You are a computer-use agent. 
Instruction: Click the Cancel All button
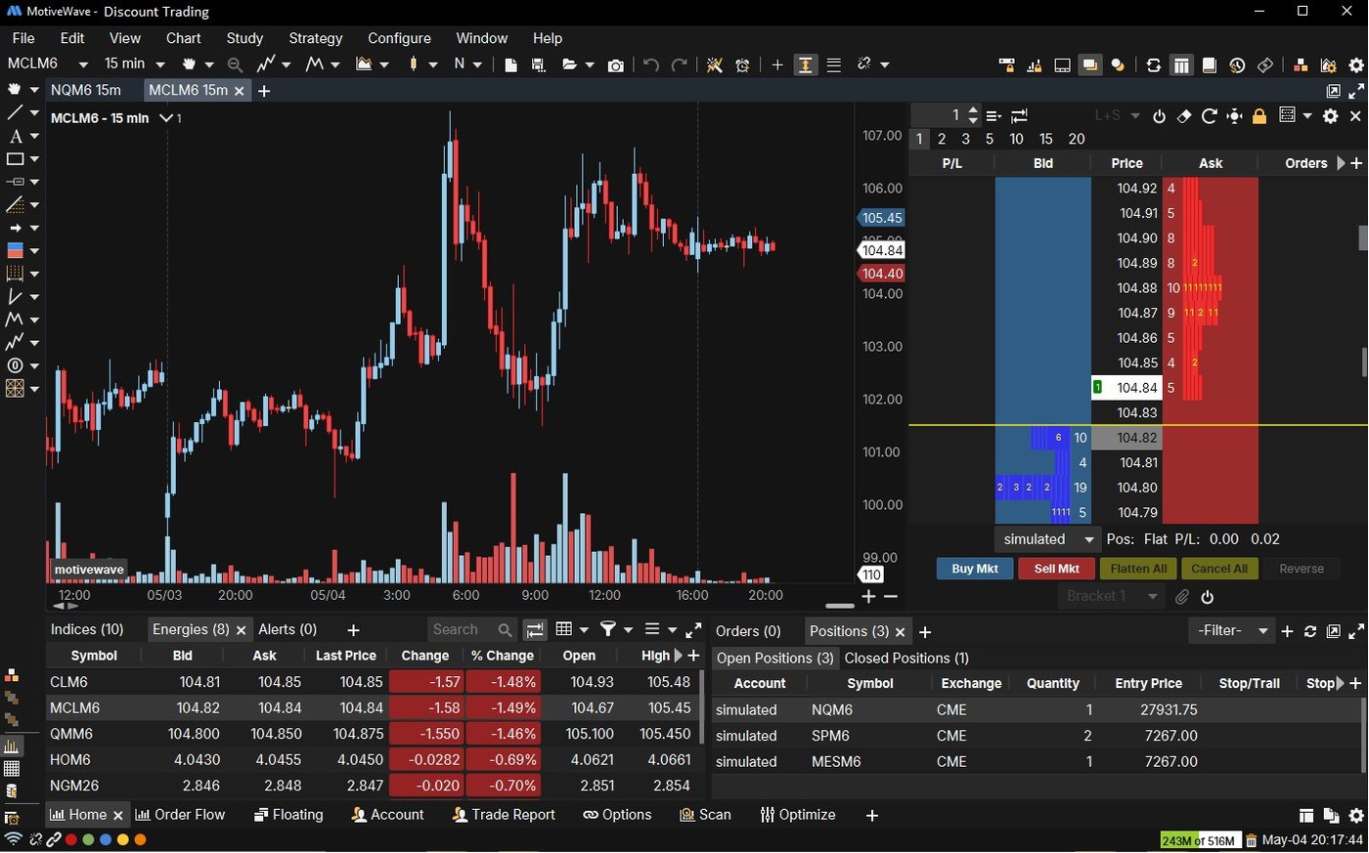click(x=1219, y=569)
